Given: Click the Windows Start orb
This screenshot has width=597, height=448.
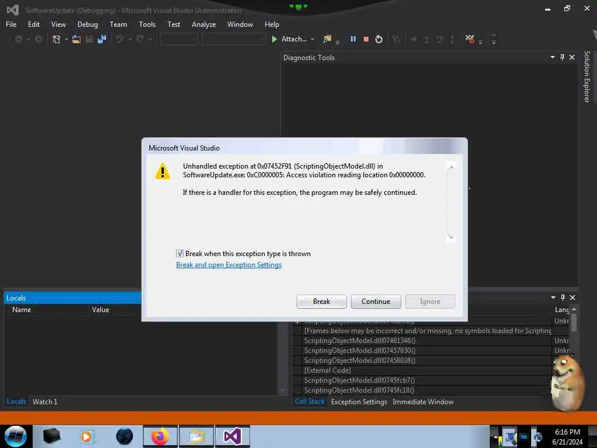Looking at the screenshot, I should coord(15,436).
